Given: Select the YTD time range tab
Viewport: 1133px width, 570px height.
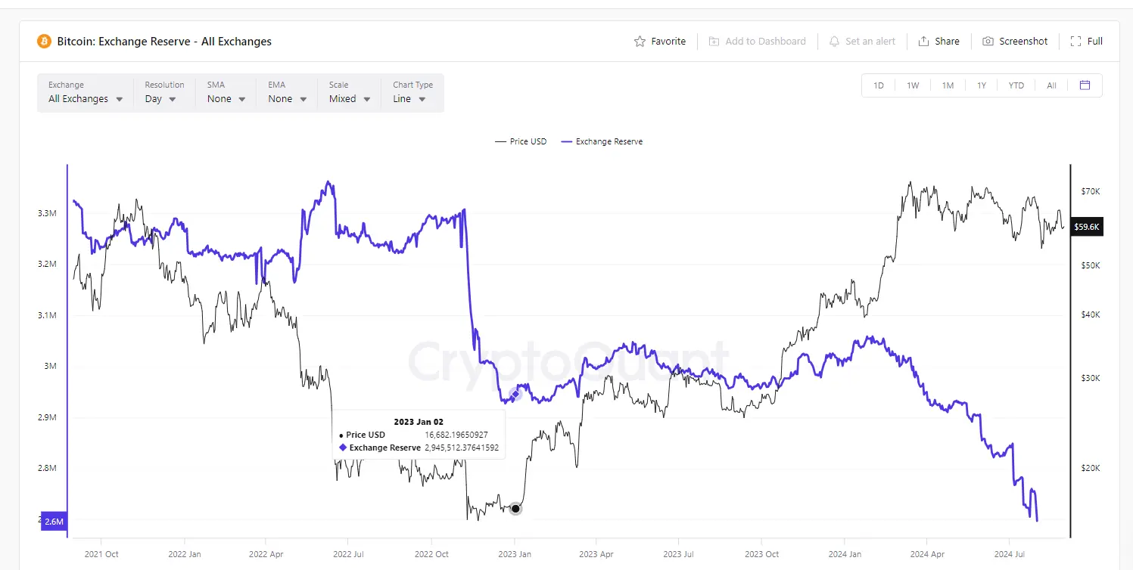Looking at the screenshot, I should coord(1016,85).
